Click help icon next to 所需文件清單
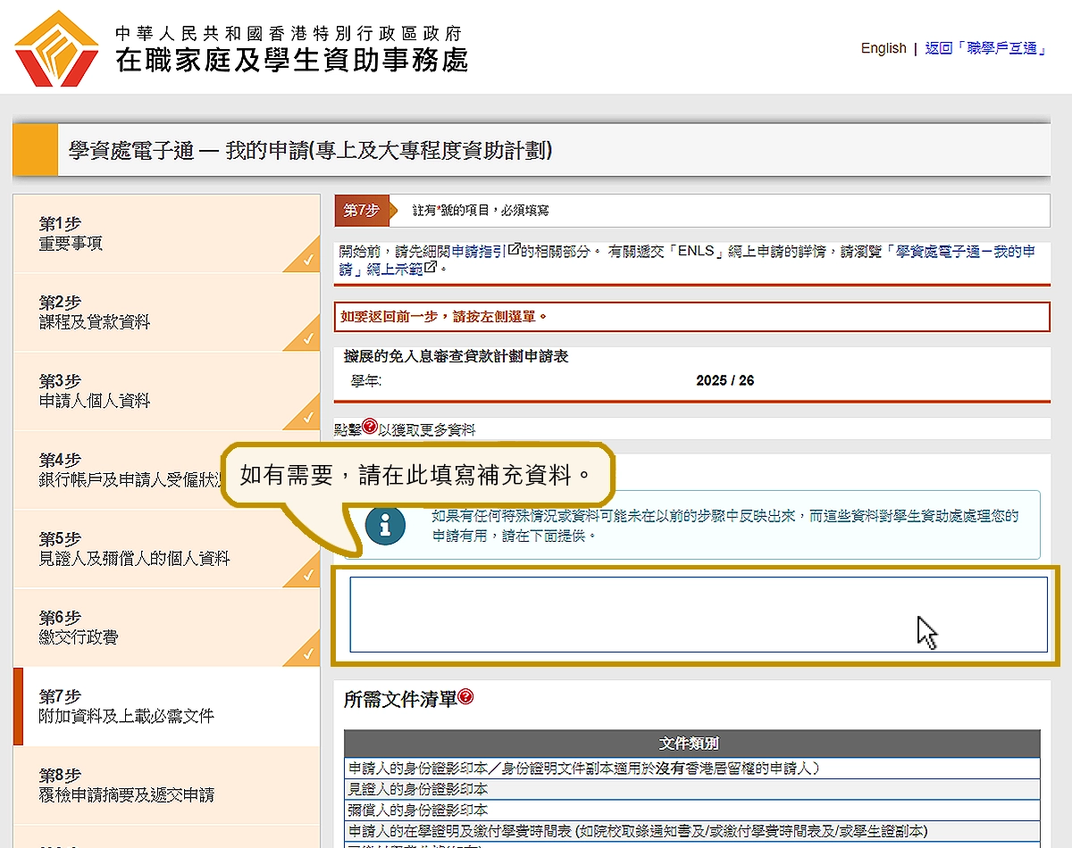This screenshot has height=848, width=1072. 465,697
